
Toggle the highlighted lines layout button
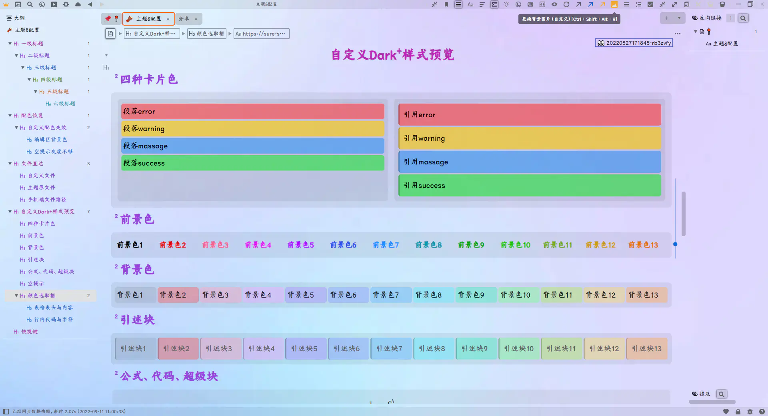458,4
